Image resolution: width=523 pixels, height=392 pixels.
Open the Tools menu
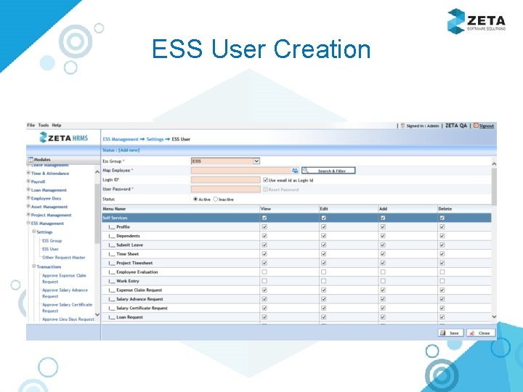coord(44,125)
